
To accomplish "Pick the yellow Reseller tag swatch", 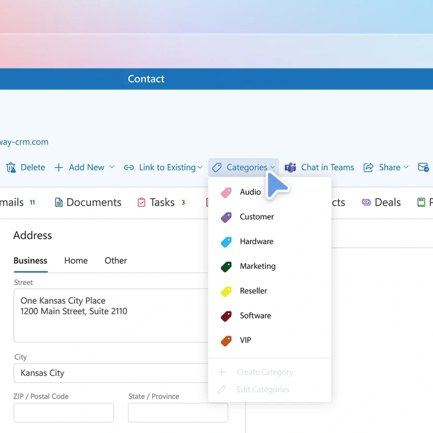I will (x=226, y=291).
